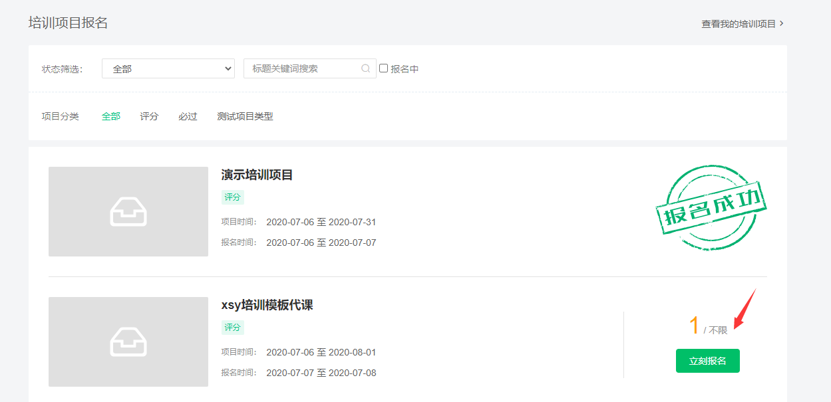Open the 演示培训项目 title

pyautogui.click(x=257, y=175)
